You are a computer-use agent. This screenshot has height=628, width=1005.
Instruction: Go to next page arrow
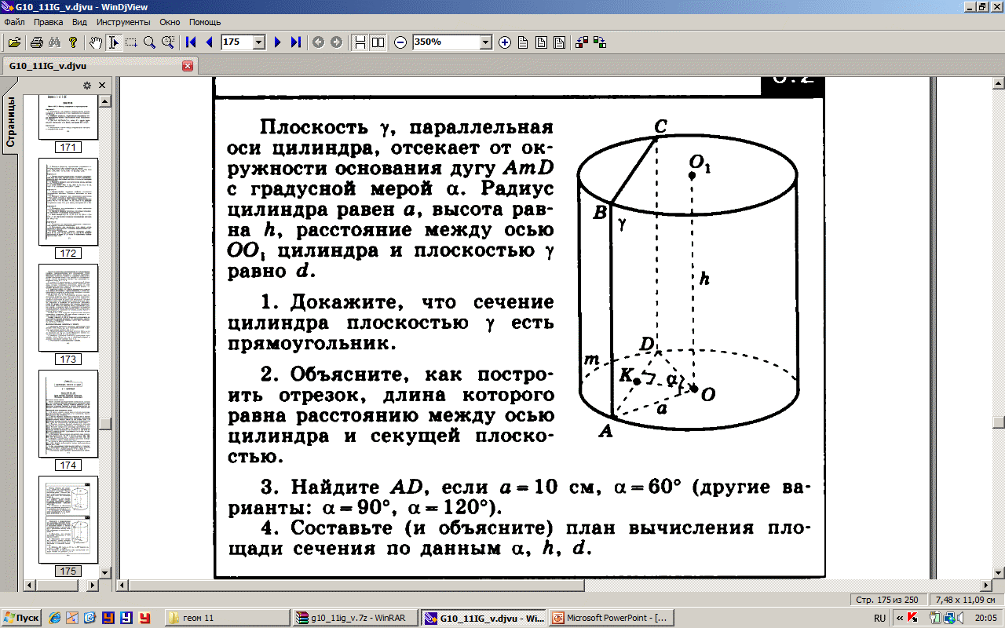[x=277, y=42]
